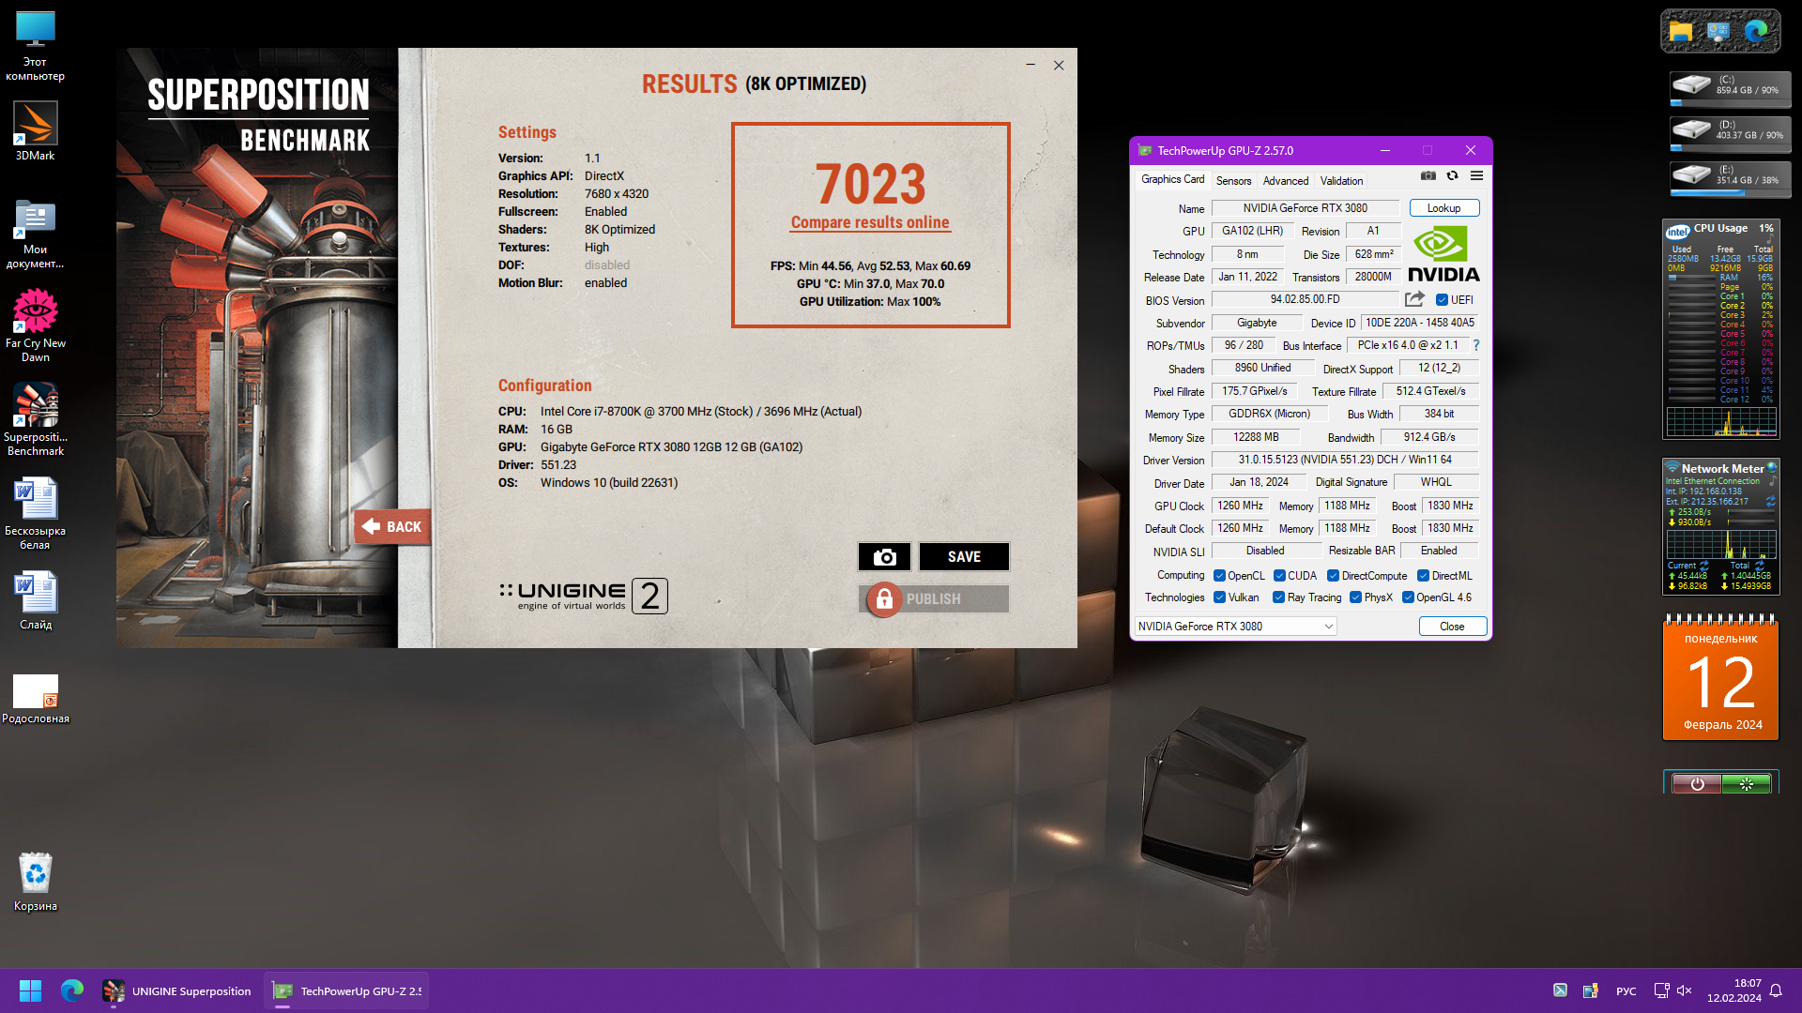Click the BACK arrow button
This screenshot has height=1013, width=1802.
pos(392,526)
